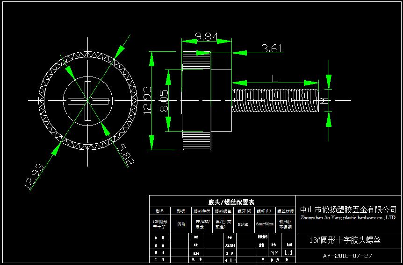
Task: Select the vertical 12.93 dimension in side view
Action: [x=148, y=101]
